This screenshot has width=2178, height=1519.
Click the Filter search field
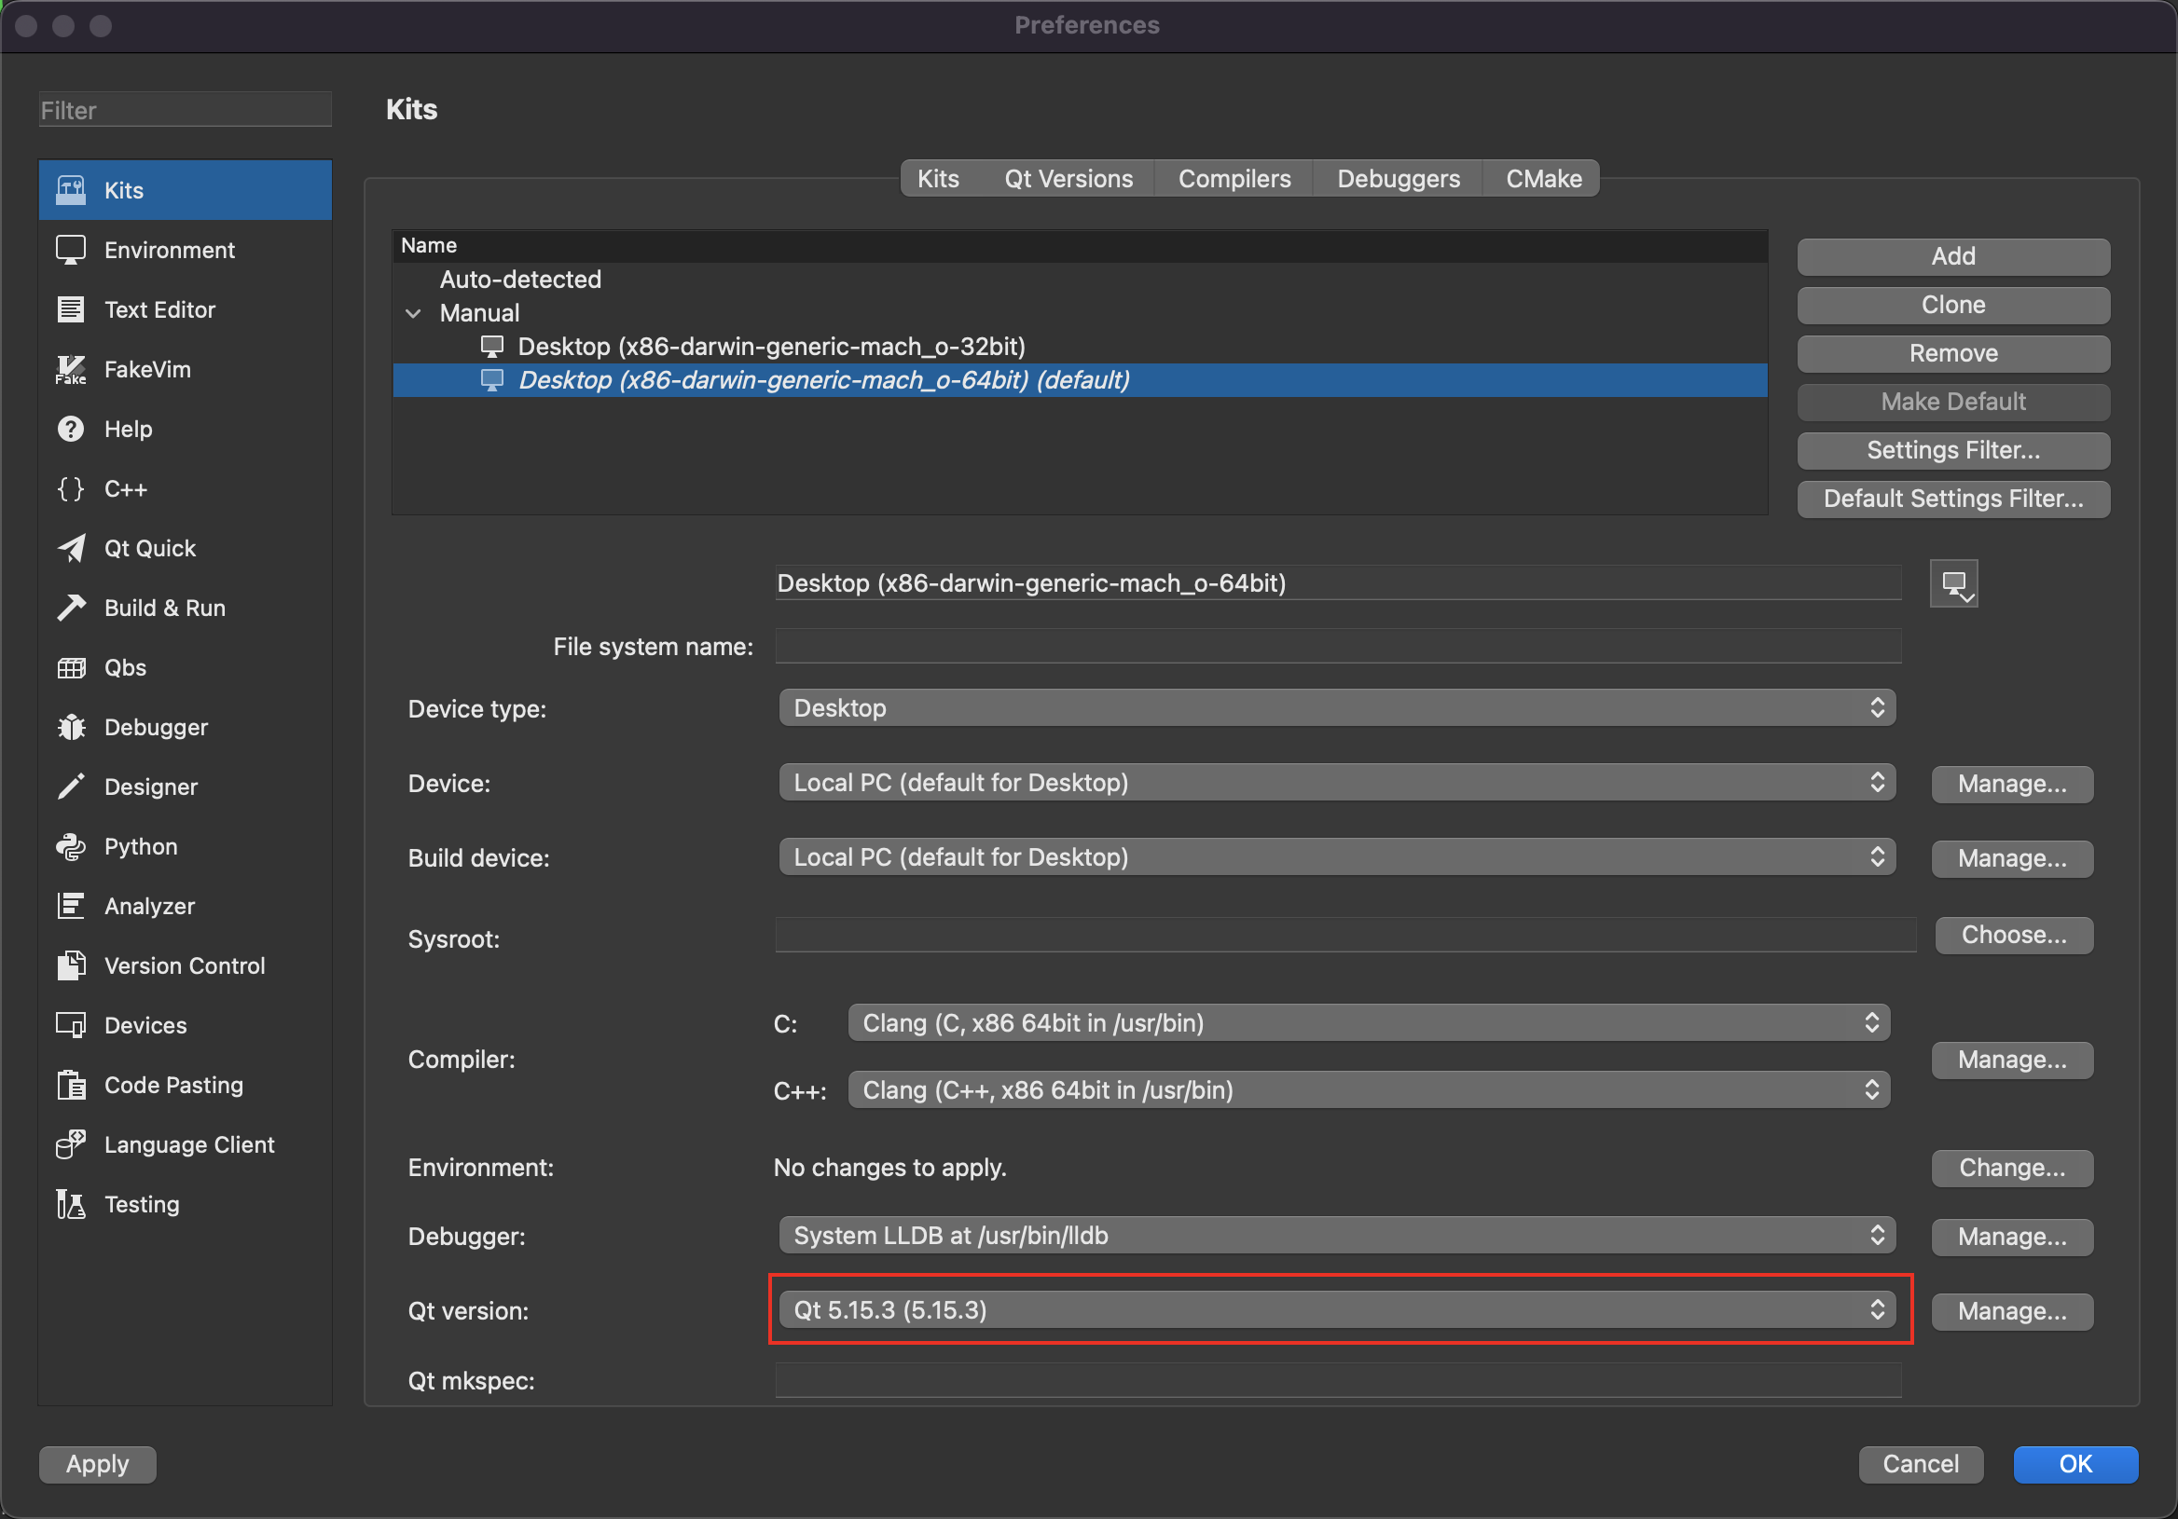[x=185, y=110]
